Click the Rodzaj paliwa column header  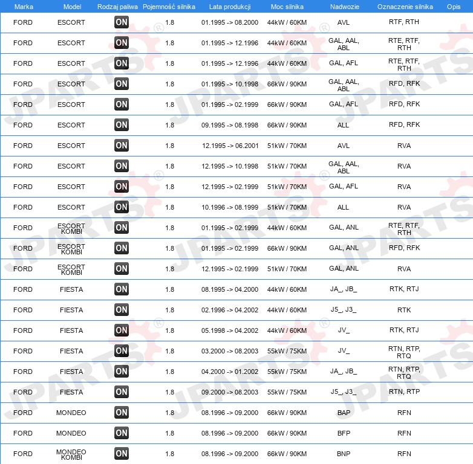pyautogui.click(x=117, y=7)
